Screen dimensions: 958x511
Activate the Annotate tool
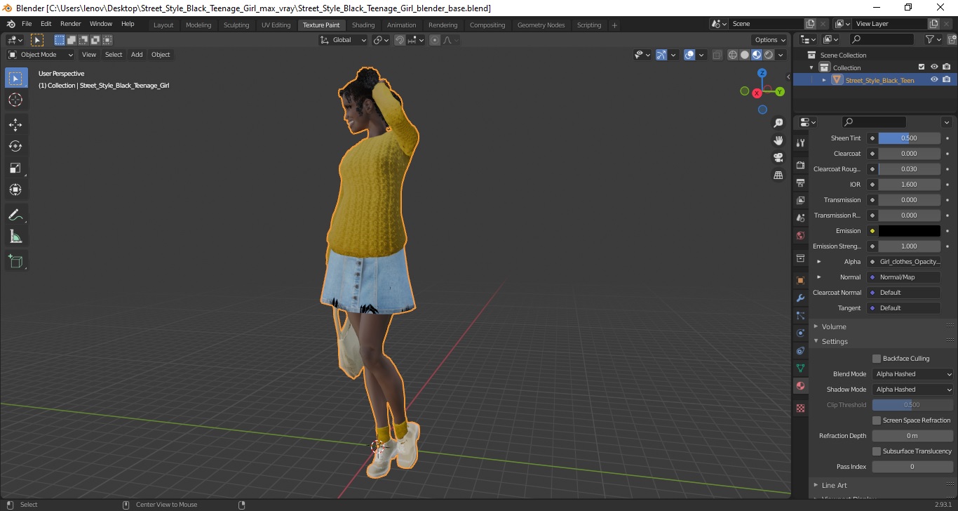[15, 215]
